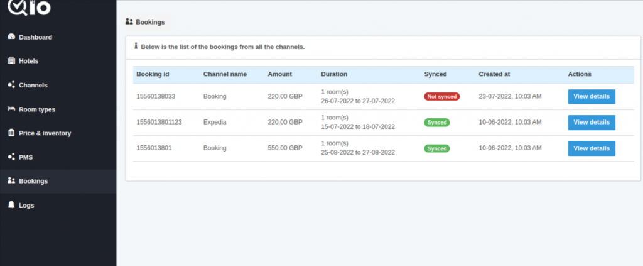Click the Room types bed icon
The height and width of the screenshot is (266, 643).
11,109
